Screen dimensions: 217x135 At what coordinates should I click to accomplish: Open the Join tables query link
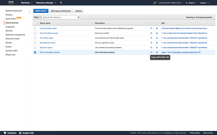(x=46, y=38)
